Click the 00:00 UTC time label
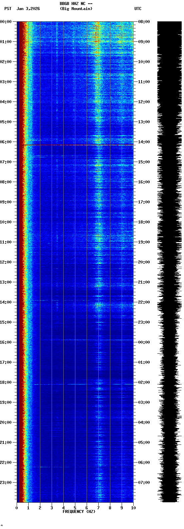This screenshot has width=184, height=529. click(144, 342)
